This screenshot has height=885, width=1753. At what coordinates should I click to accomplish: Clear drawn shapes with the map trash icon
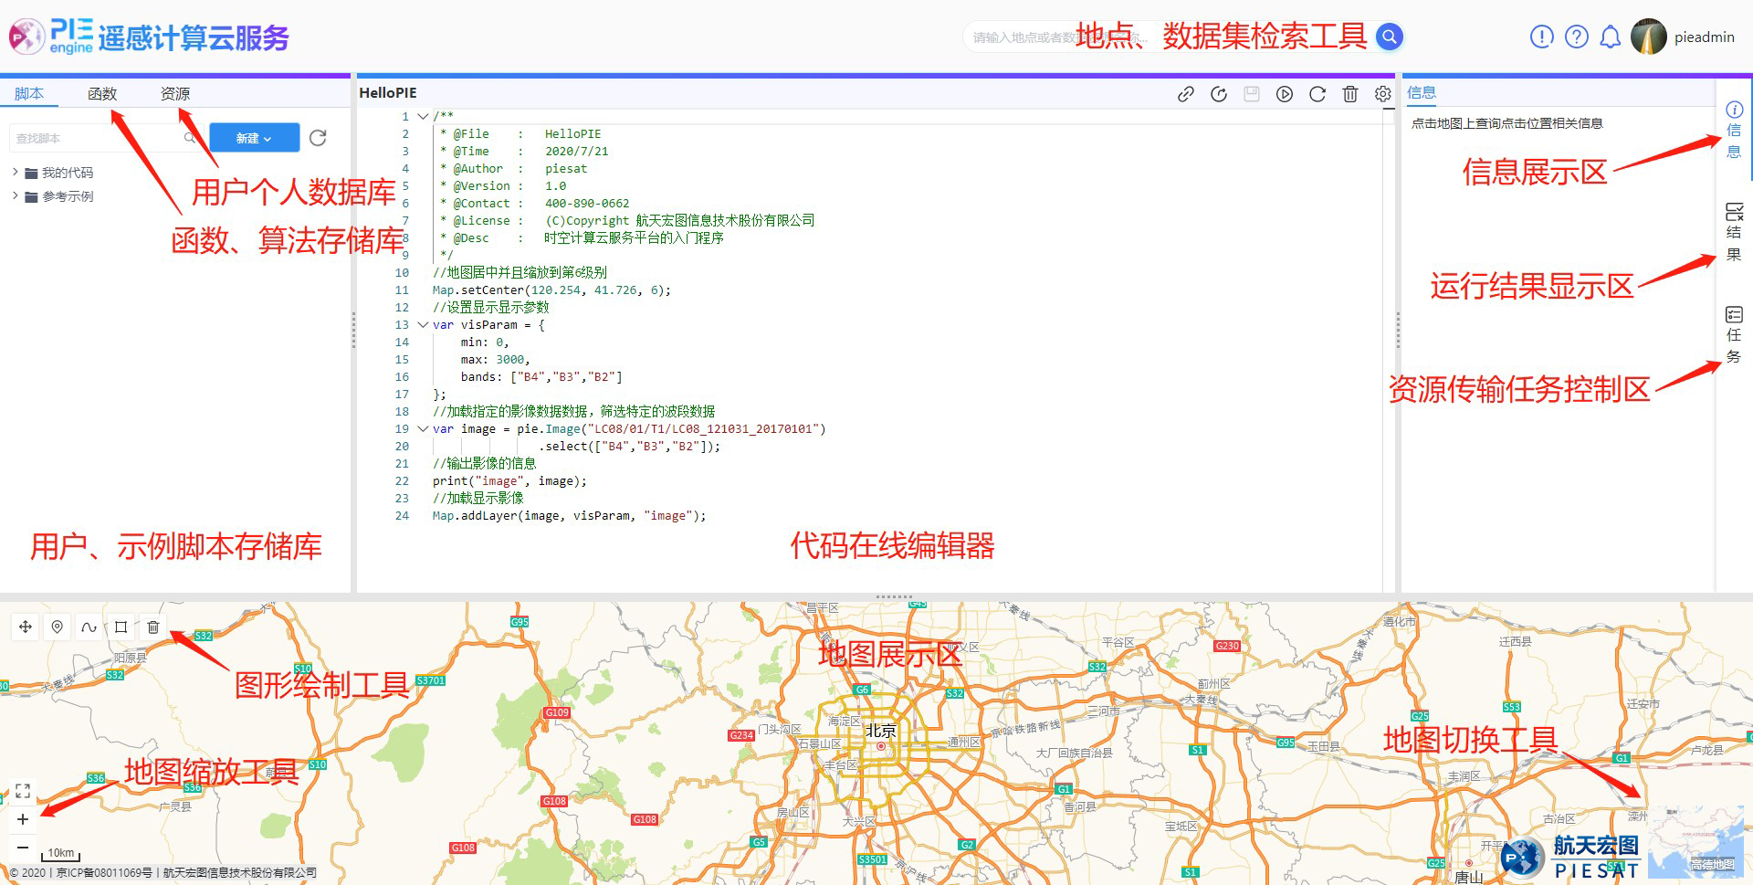click(x=152, y=627)
